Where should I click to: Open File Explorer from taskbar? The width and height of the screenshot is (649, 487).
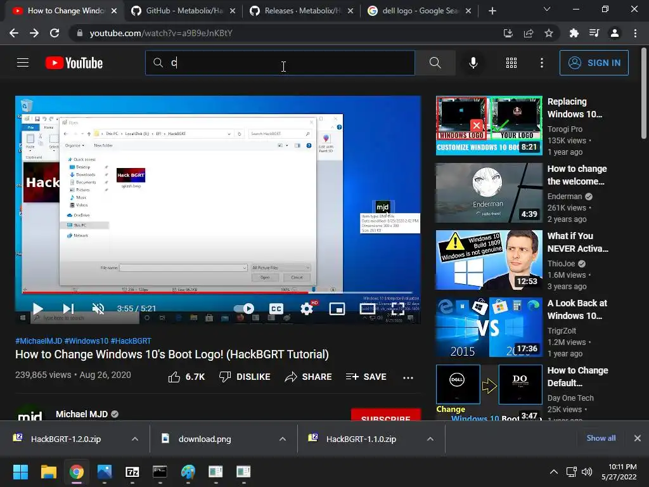point(48,472)
